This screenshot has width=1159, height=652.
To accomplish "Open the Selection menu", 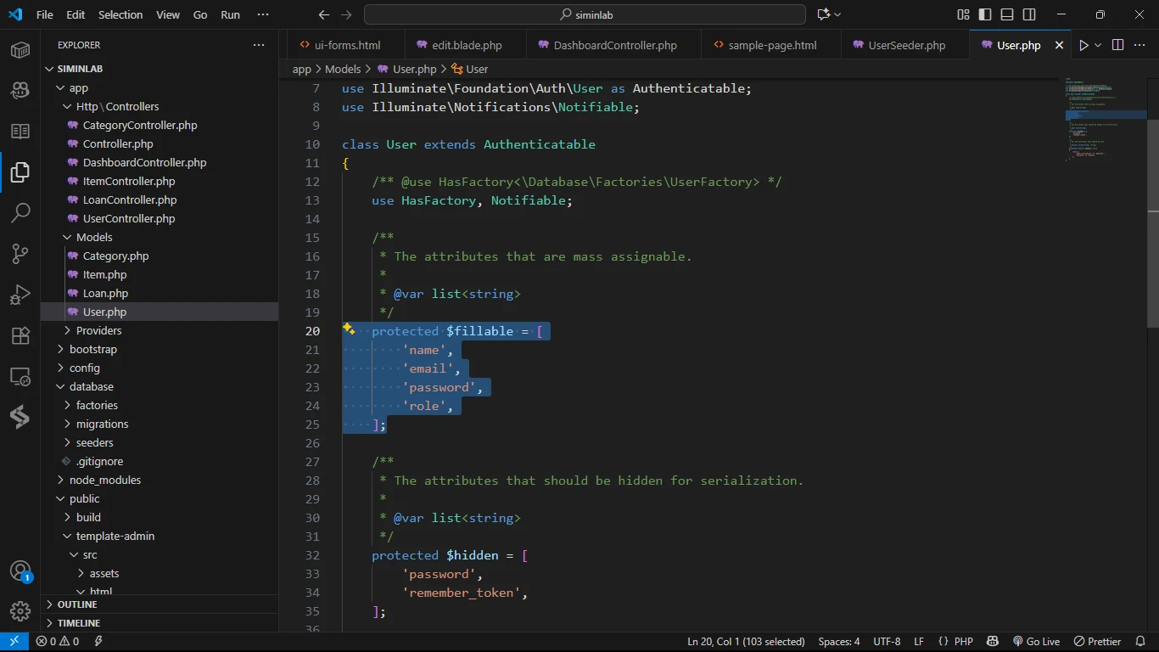I will pos(120,14).
